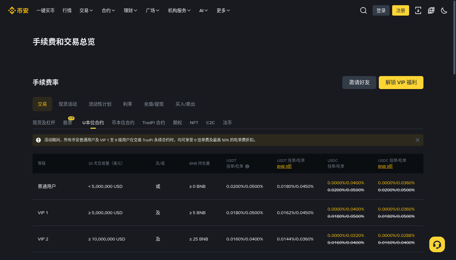Expand the 交易 dropdown in the top nav
This screenshot has width=456, height=260.
point(86,10)
